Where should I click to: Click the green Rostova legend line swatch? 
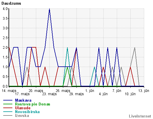pos(8,104)
